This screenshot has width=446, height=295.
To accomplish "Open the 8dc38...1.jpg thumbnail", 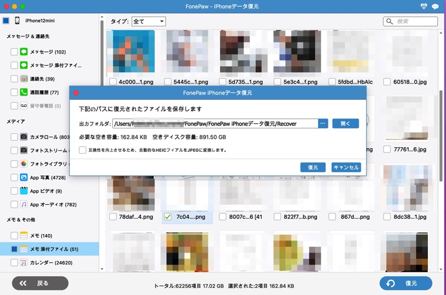I will coord(406,188).
